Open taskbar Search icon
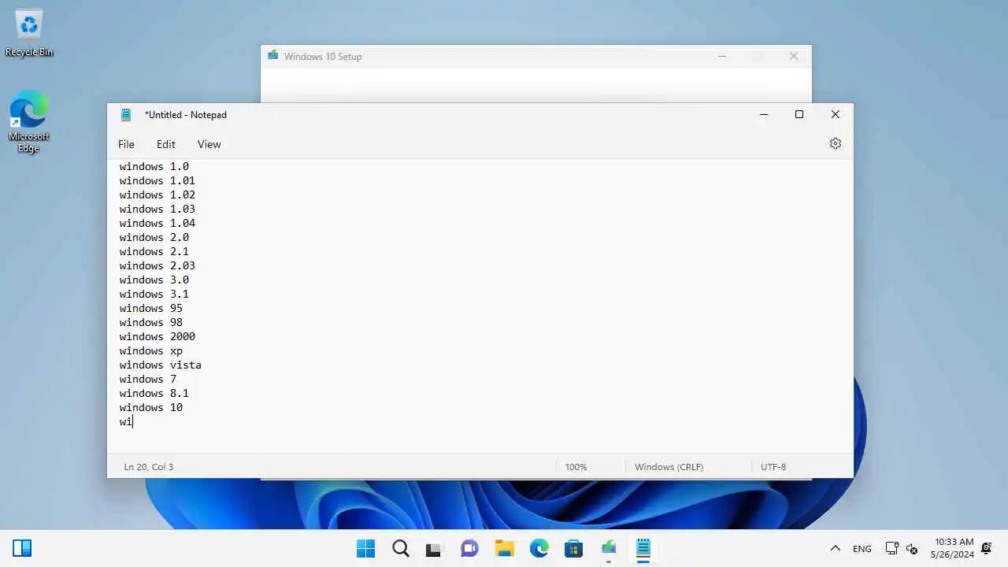This screenshot has height=567, width=1008. pos(400,548)
